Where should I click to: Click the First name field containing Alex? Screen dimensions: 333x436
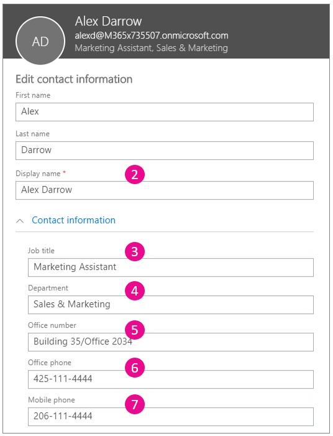[165, 112]
